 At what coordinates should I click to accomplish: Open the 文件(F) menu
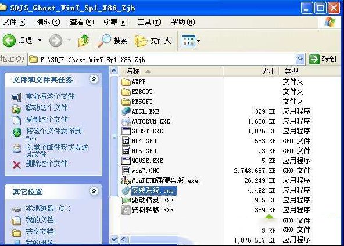click(15, 22)
